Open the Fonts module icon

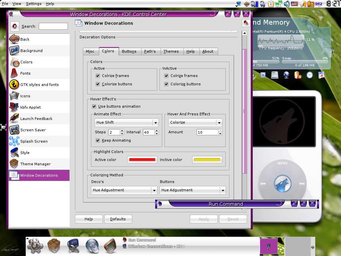coord(14,73)
